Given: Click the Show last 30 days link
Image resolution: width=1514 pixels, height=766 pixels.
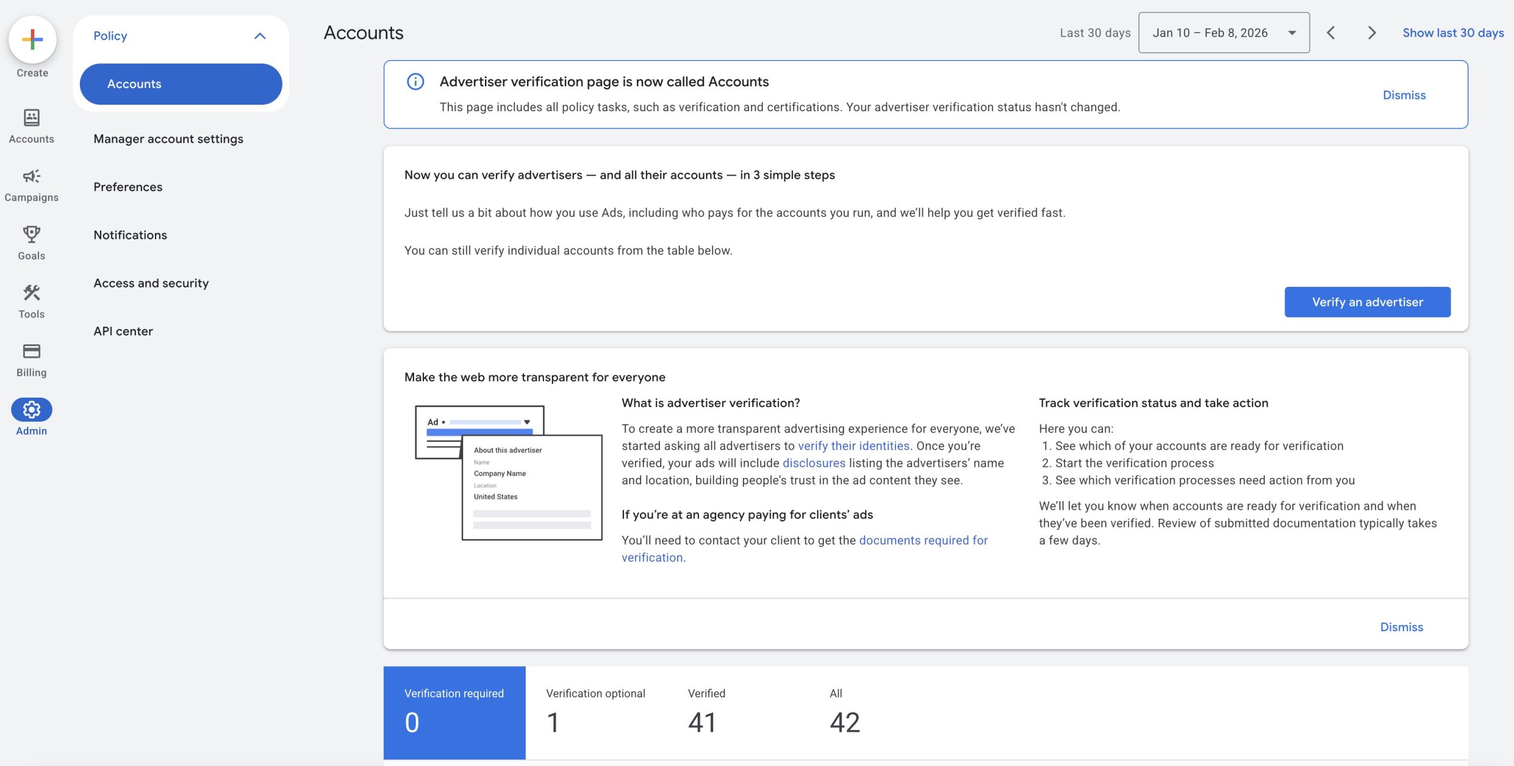Looking at the screenshot, I should tap(1452, 33).
